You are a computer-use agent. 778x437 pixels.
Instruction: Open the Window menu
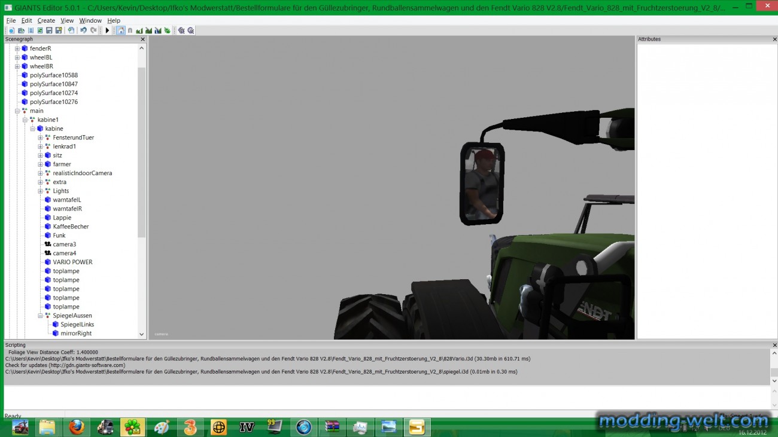[x=90, y=20]
